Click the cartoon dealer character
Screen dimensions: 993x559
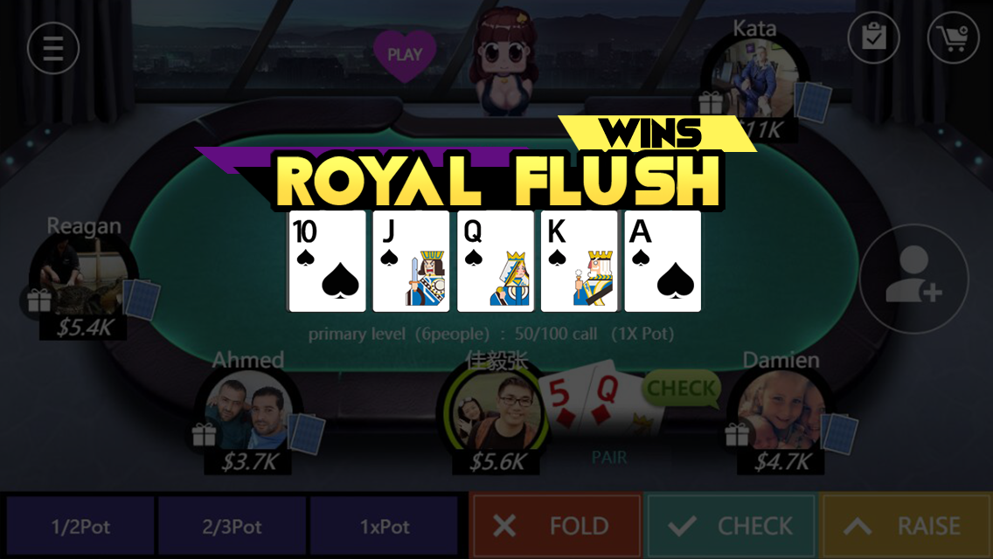[503, 61]
